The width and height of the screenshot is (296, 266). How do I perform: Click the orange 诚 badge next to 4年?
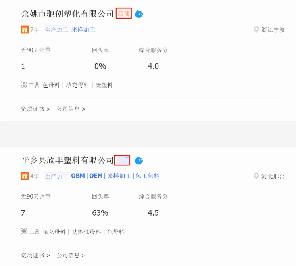tap(25, 176)
